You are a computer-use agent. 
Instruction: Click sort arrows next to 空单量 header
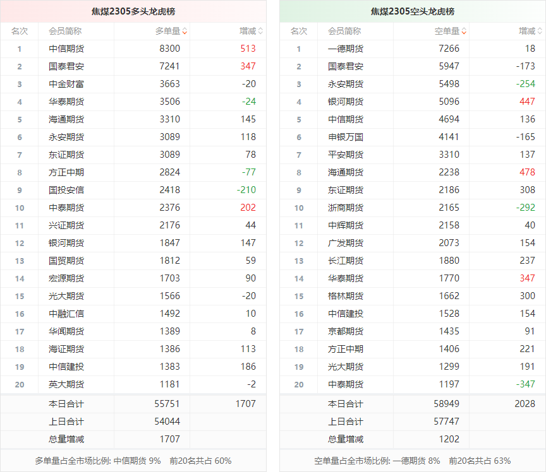tap(464, 31)
